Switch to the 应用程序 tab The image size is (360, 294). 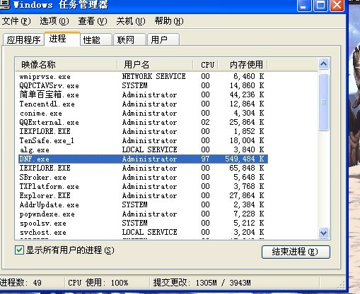tap(23, 39)
